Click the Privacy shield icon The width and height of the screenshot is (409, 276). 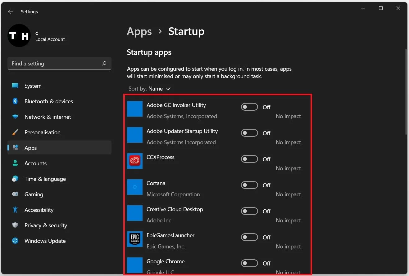pyautogui.click(x=15, y=225)
